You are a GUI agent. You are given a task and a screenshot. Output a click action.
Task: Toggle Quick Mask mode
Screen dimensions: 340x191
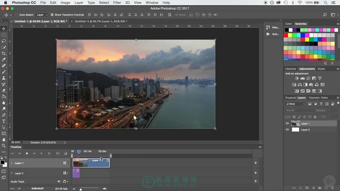pyautogui.click(x=4, y=171)
